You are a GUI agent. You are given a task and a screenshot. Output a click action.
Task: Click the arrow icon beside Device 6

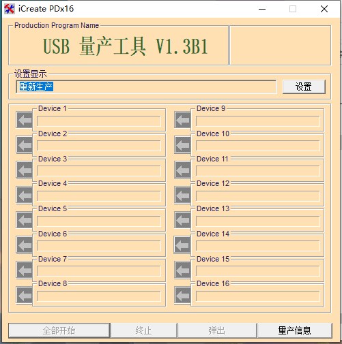(25, 245)
